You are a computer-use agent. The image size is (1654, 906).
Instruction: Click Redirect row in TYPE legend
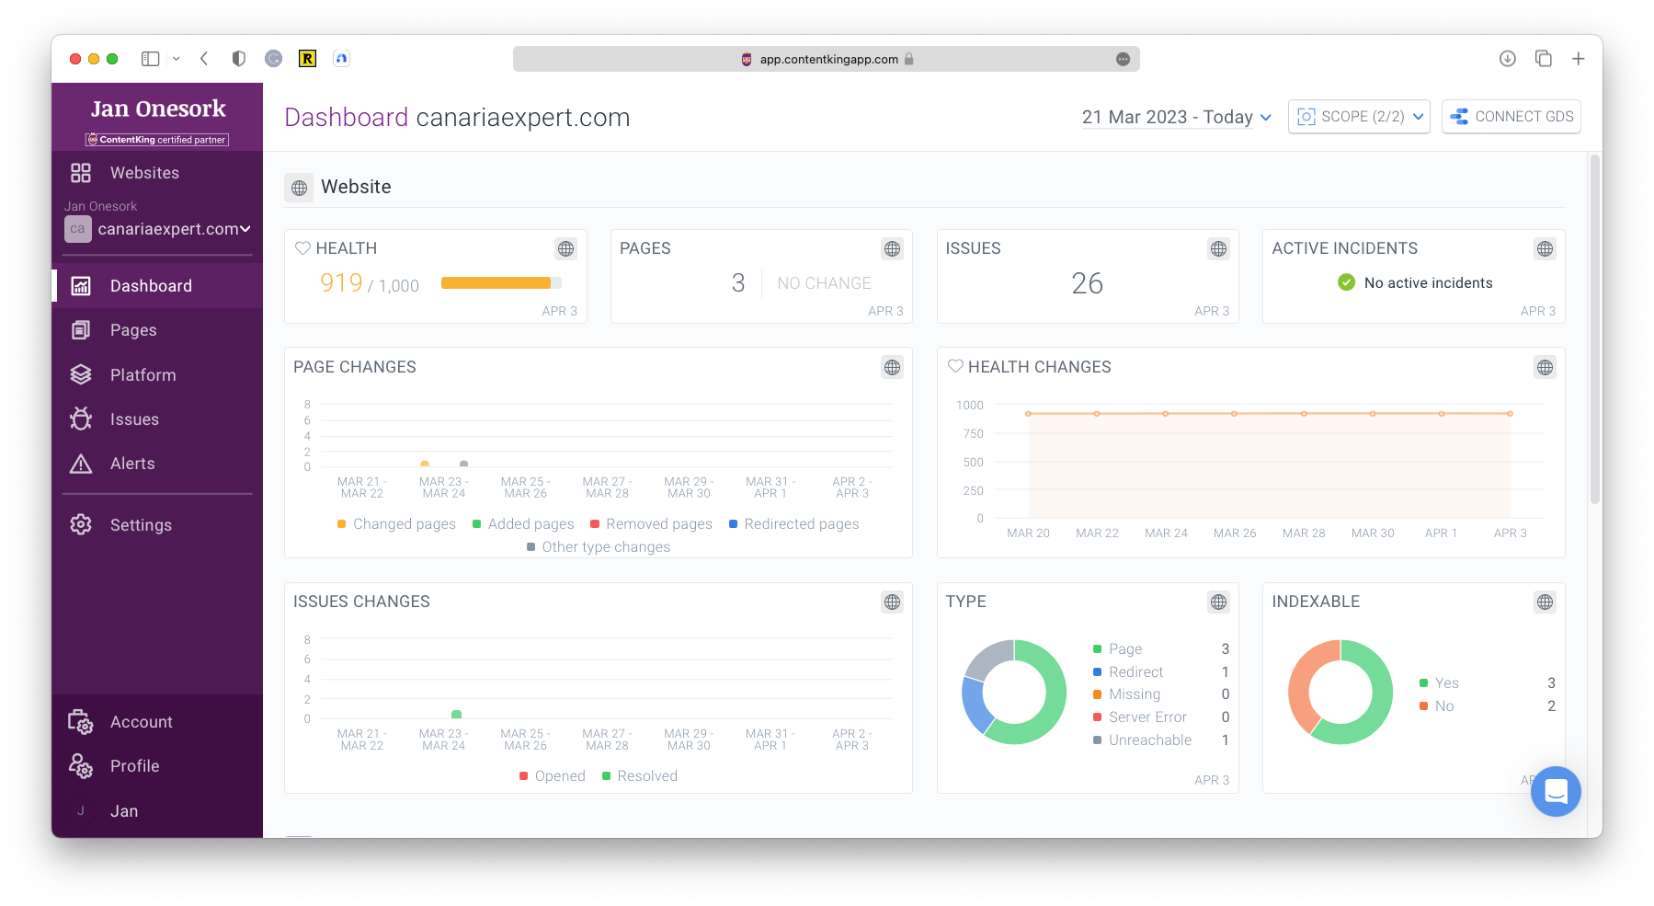(x=1160, y=671)
